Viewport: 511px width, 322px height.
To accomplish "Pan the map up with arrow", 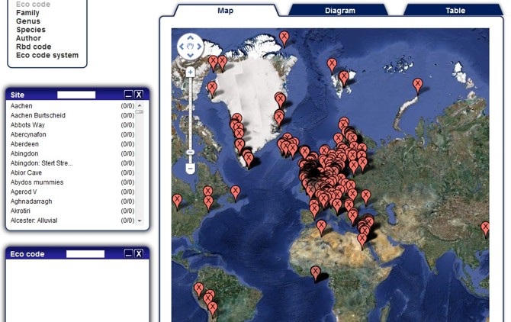I will pyautogui.click(x=191, y=38).
